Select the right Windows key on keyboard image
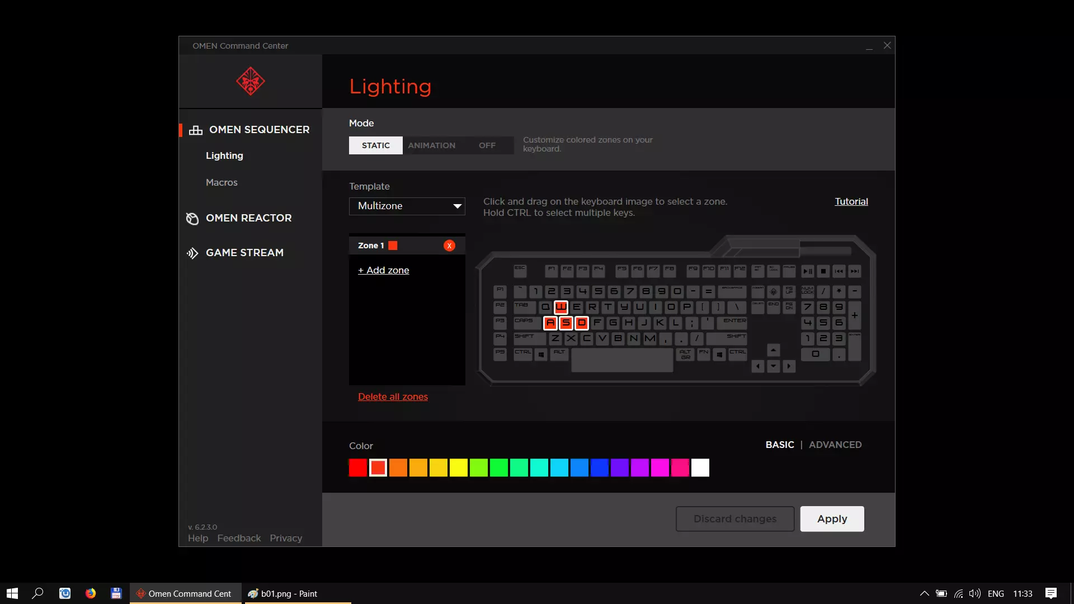The height and width of the screenshot is (604, 1074). tap(719, 355)
